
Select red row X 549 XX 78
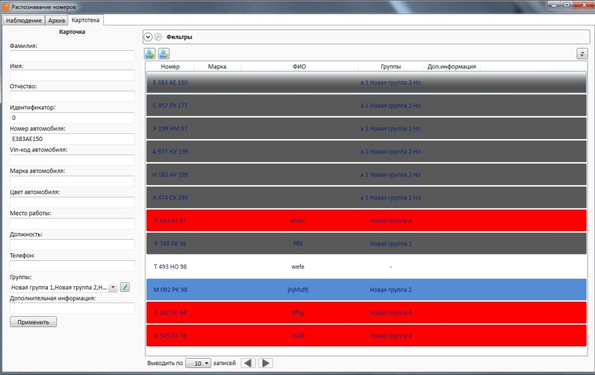366,335
